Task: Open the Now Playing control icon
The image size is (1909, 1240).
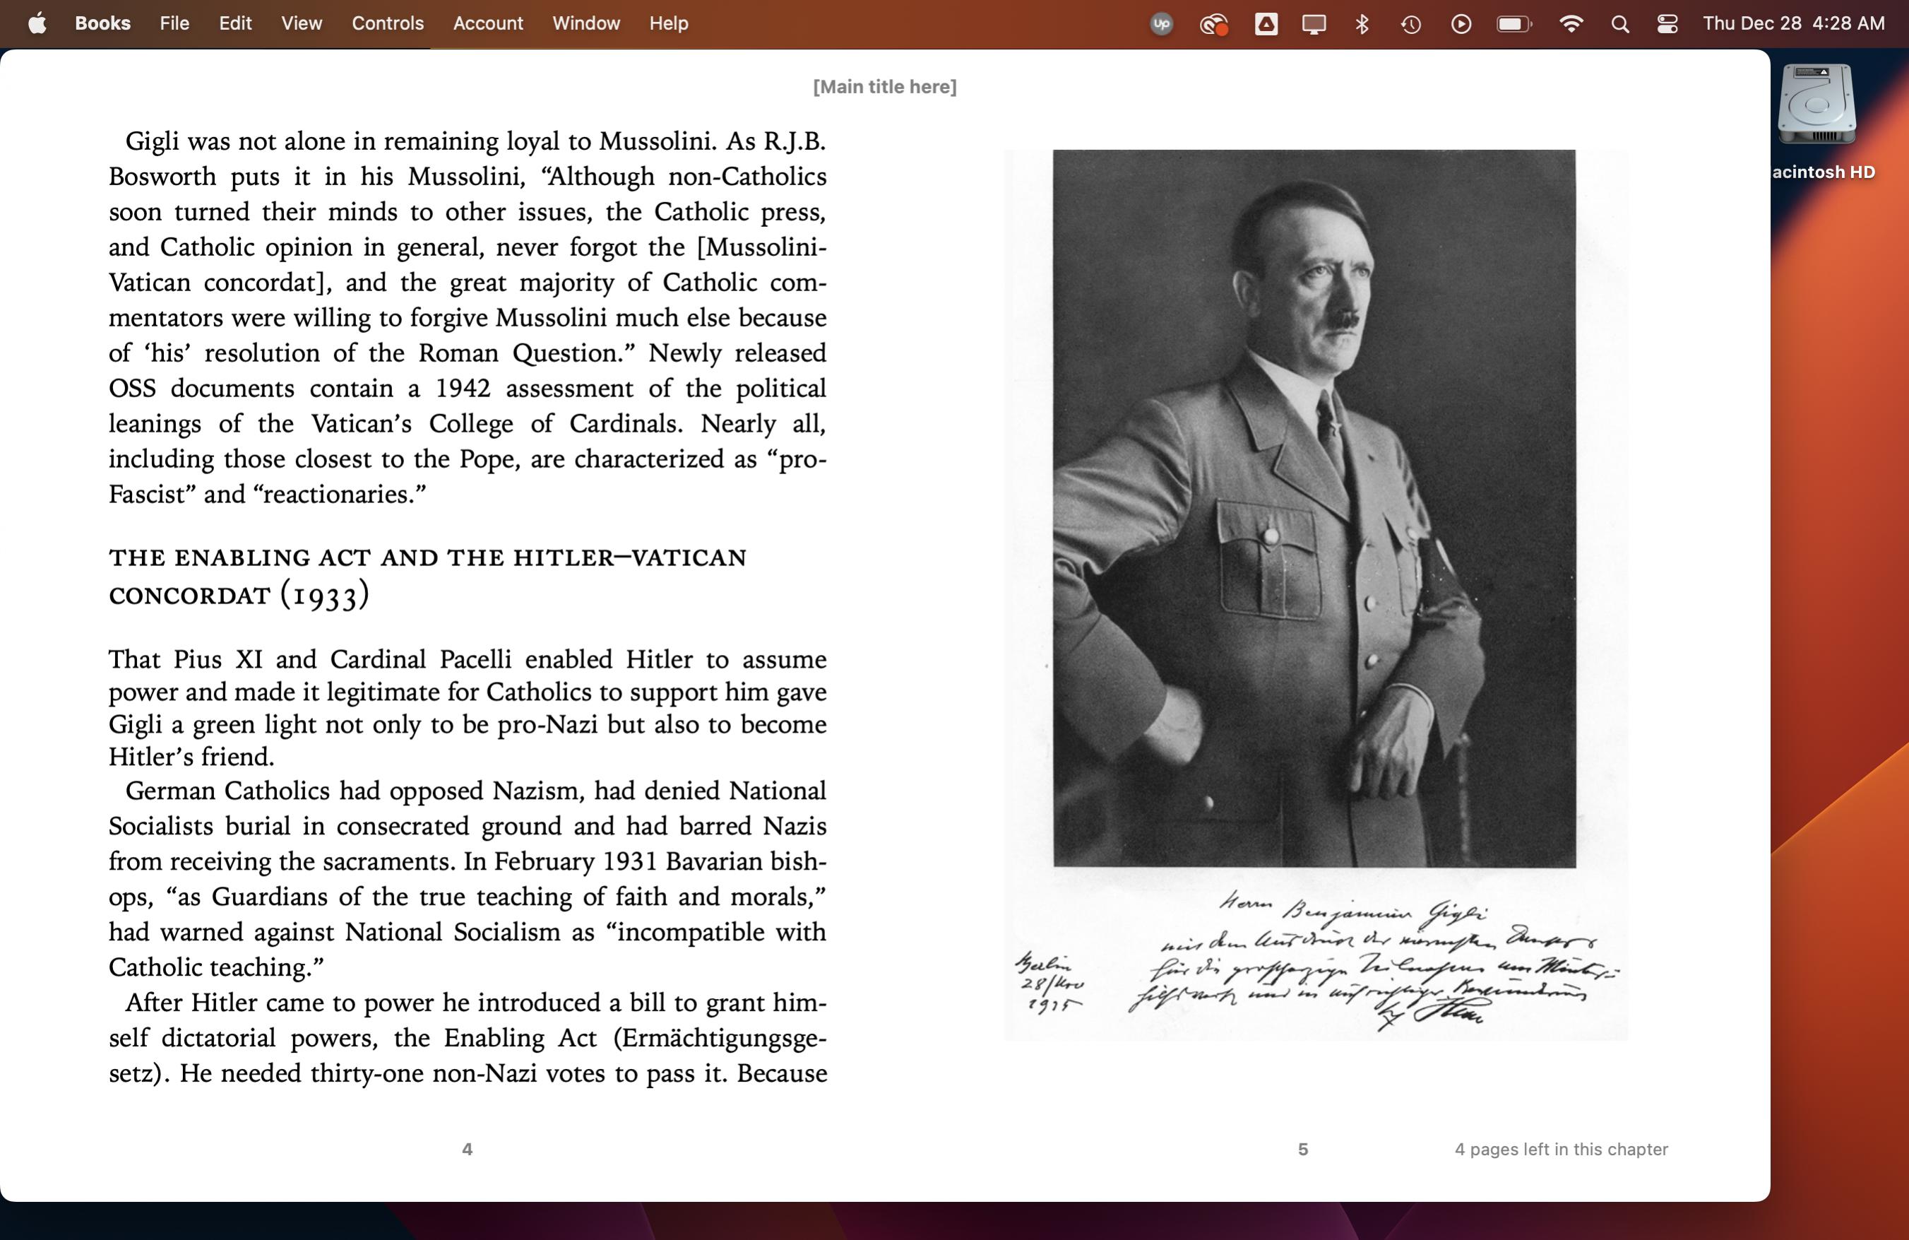Action: click(x=1461, y=24)
